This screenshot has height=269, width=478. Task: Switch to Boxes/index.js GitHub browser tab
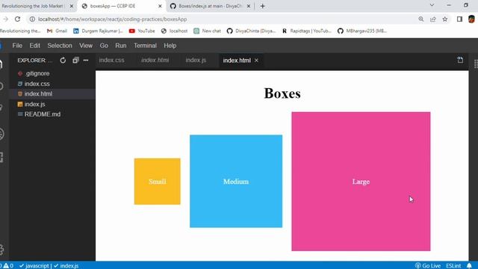(211, 6)
